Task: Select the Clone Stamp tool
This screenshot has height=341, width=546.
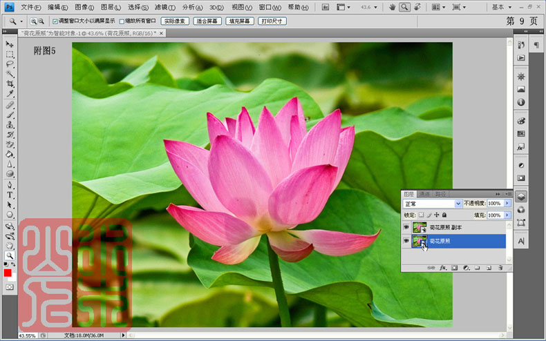Action: (x=10, y=124)
